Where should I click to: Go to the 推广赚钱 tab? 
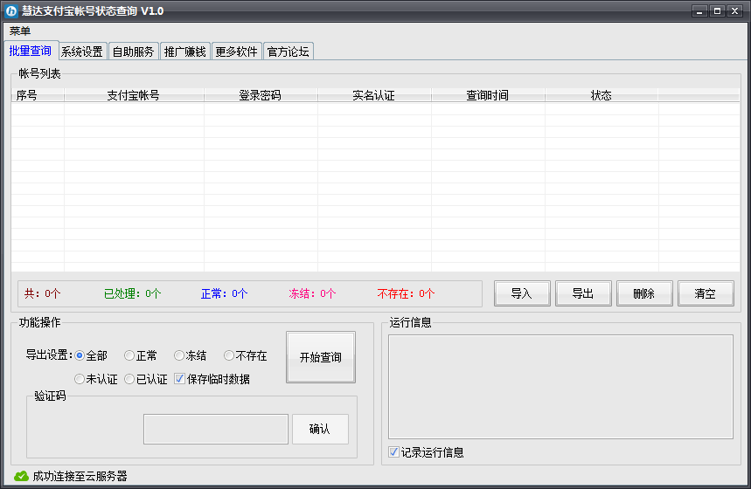pos(184,52)
